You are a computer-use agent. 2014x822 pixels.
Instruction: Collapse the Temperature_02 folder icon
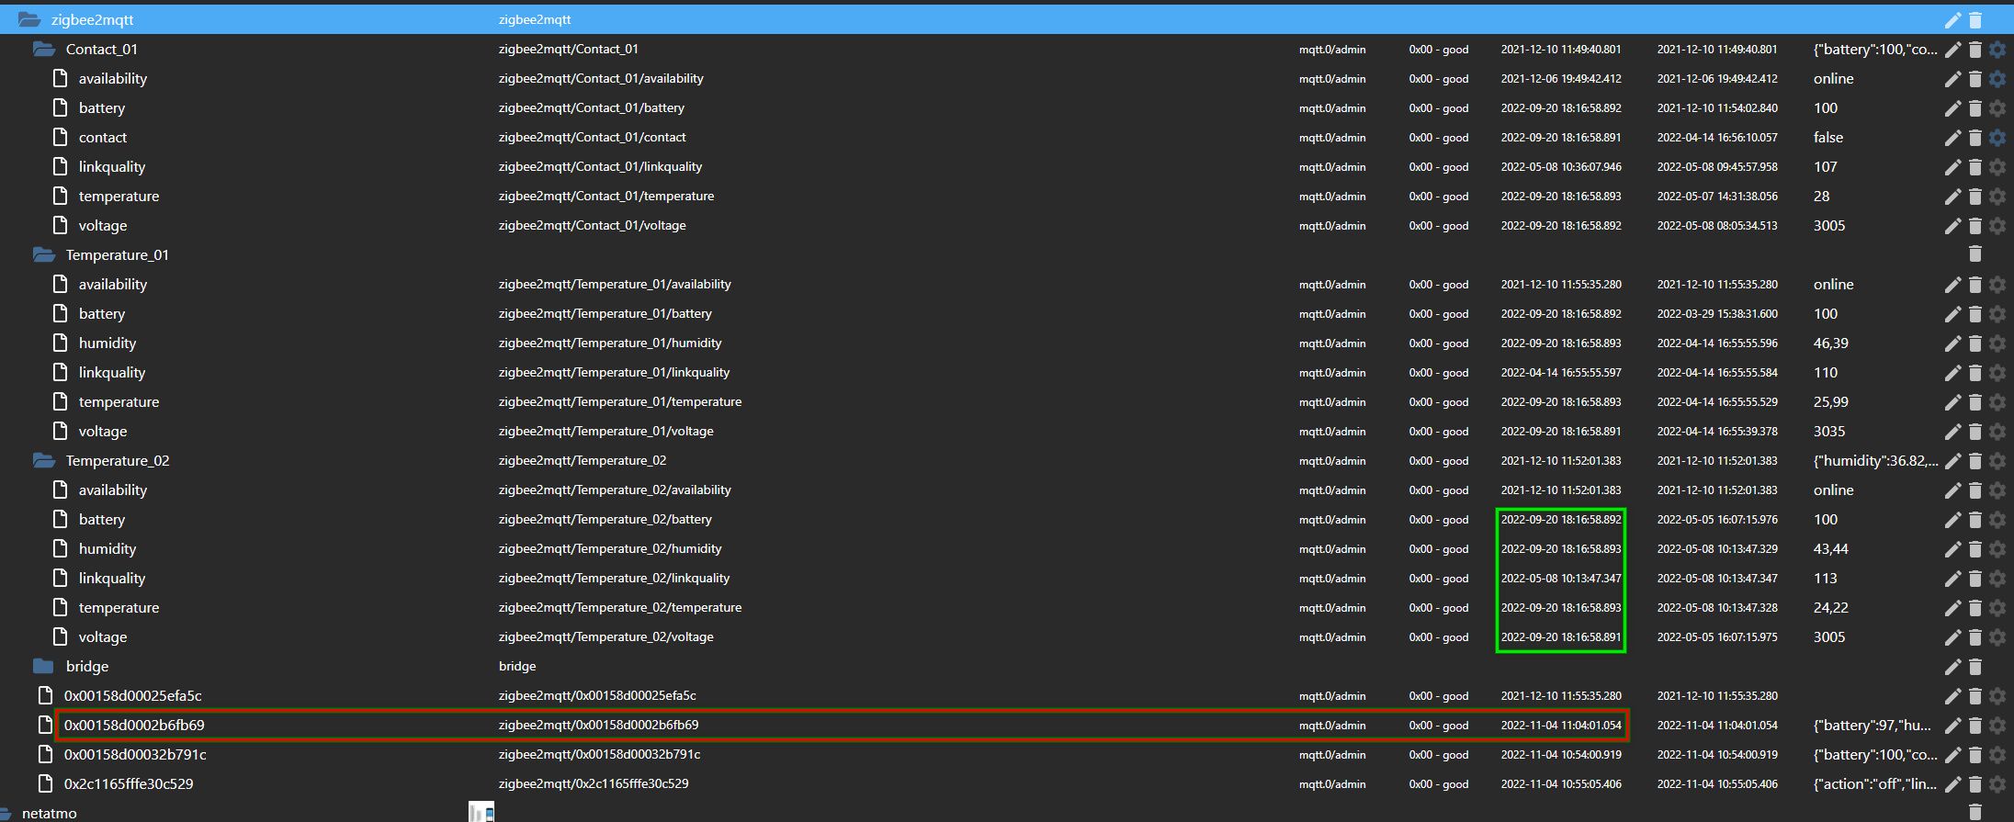click(x=44, y=460)
